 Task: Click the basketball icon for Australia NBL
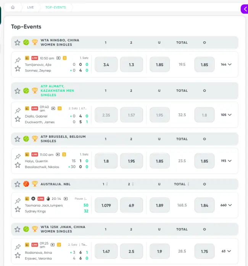(26, 184)
